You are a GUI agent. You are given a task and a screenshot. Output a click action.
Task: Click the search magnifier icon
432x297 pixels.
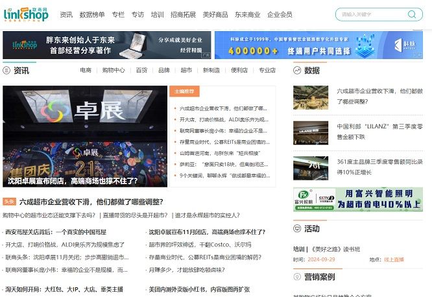point(412,14)
